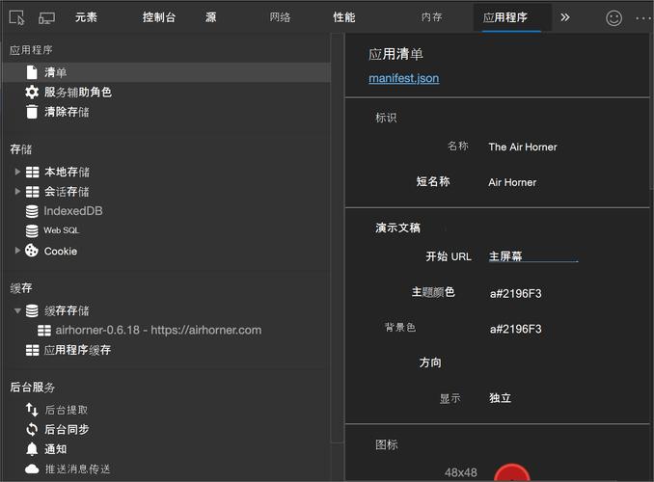
Task: Click the table icon beside 本地存储
Action: click(x=32, y=173)
